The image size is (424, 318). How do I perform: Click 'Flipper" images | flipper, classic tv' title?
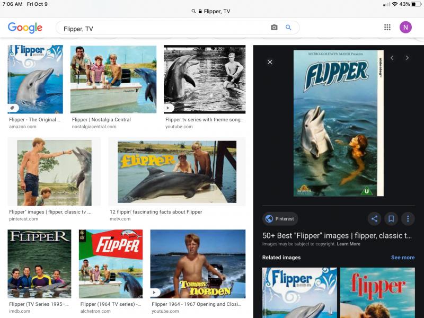click(x=50, y=211)
